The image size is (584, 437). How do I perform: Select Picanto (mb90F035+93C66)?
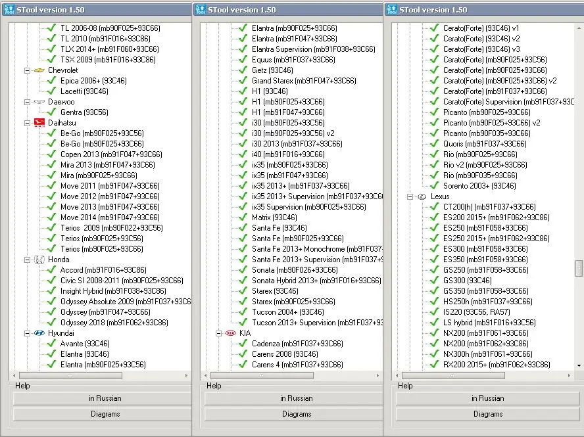pos(487,133)
